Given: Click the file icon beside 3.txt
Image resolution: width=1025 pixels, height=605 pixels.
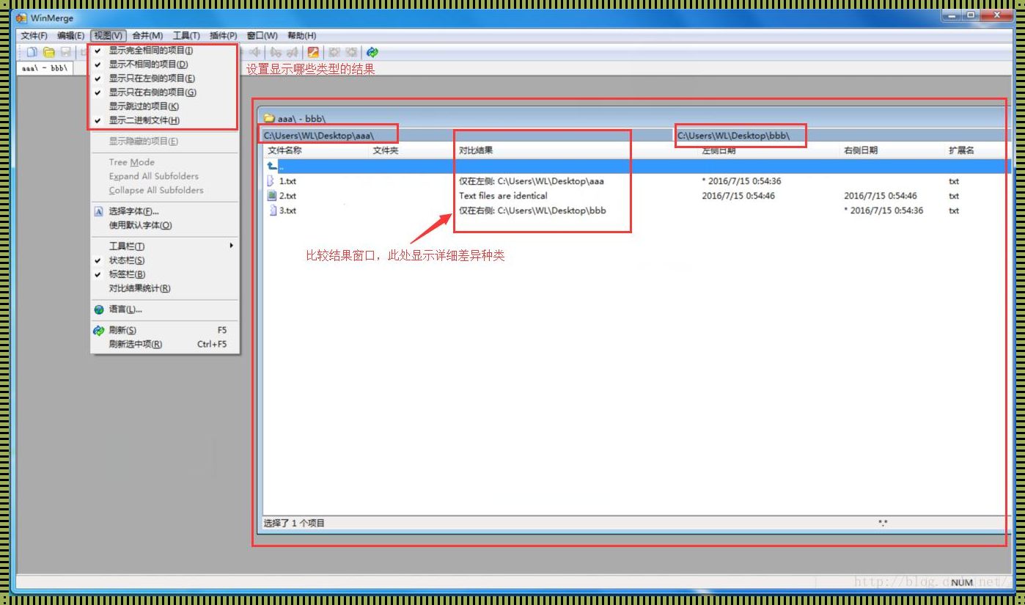Looking at the screenshot, I should 272,210.
